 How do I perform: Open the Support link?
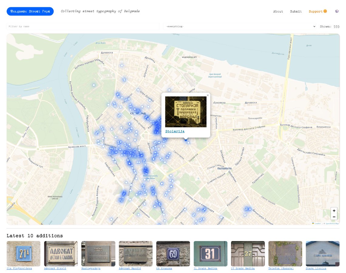coord(316,12)
